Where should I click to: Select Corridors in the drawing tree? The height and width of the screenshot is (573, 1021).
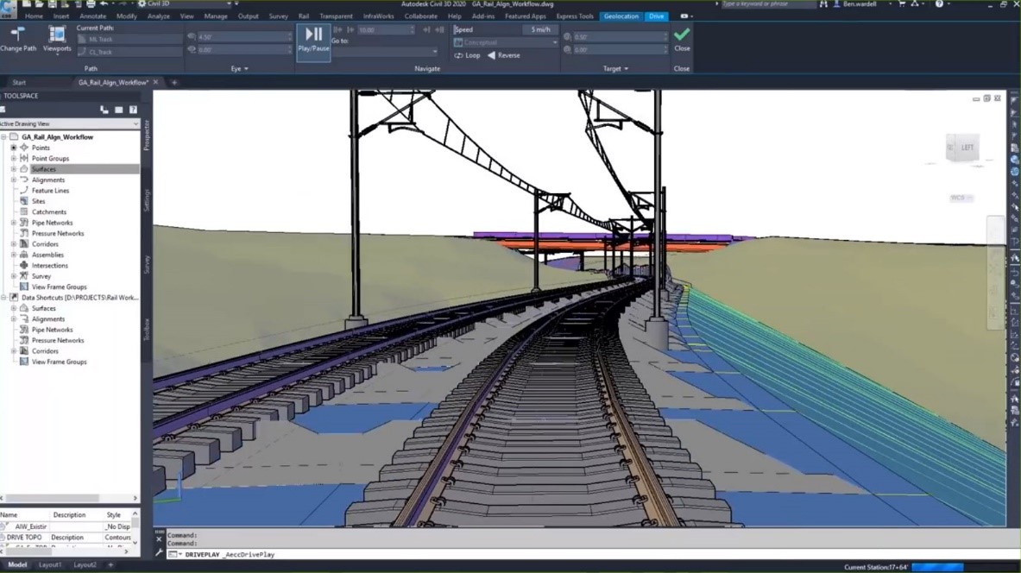(46, 243)
